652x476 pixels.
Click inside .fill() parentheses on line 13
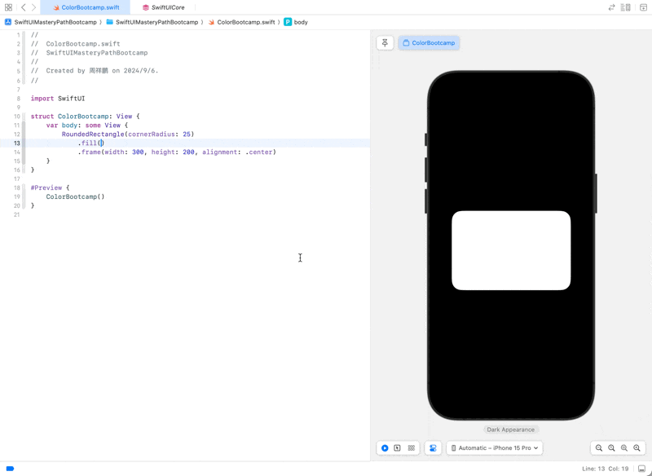[x=100, y=143]
